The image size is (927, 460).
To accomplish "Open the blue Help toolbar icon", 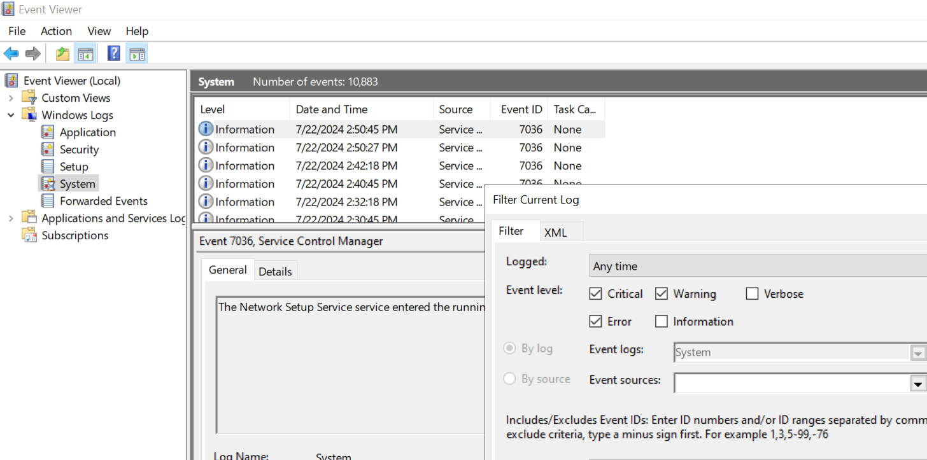I will tap(114, 53).
